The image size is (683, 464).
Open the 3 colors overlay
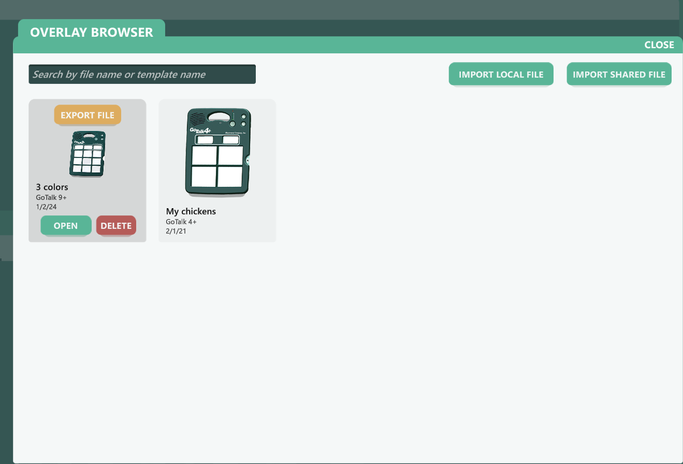tap(66, 226)
